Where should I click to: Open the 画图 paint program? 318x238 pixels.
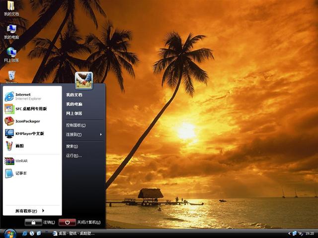tap(32, 146)
